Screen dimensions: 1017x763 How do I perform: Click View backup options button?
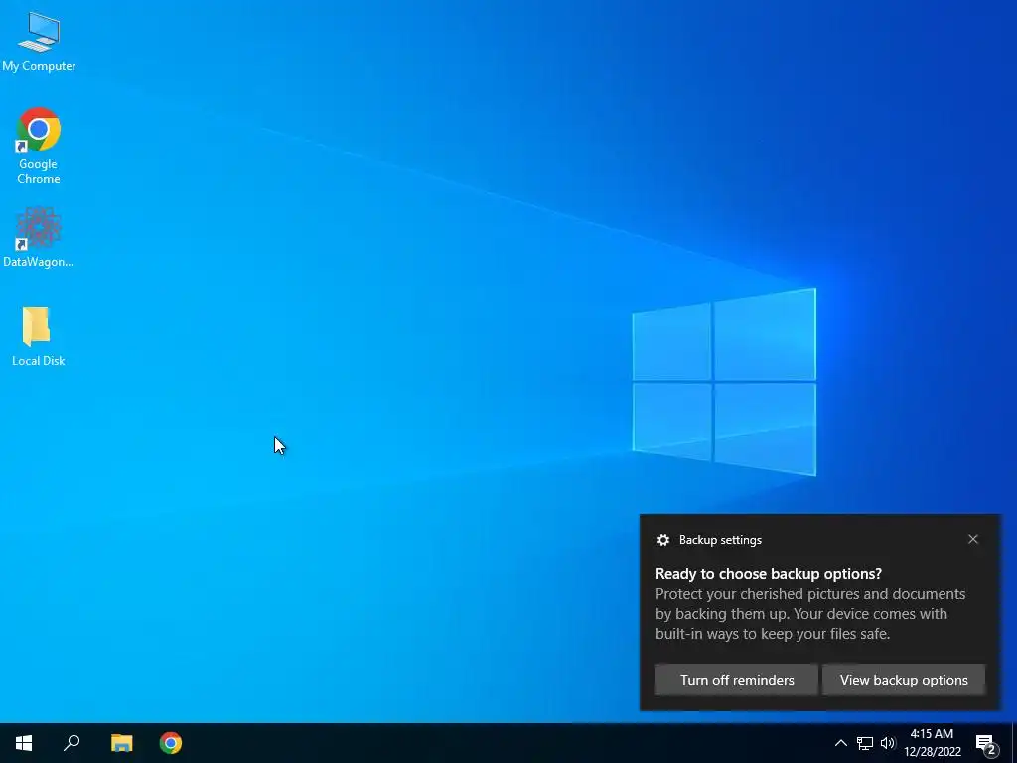pos(904,680)
